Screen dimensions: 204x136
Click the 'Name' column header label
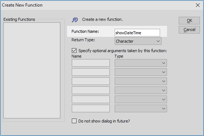click(x=77, y=57)
